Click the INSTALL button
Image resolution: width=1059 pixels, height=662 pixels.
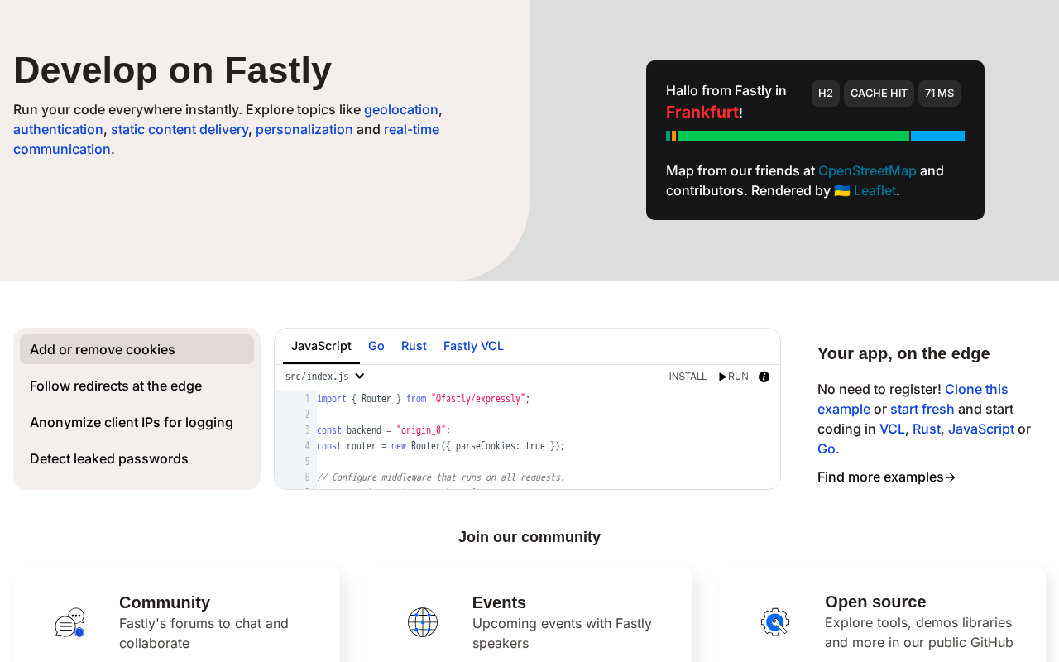[688, 377]
